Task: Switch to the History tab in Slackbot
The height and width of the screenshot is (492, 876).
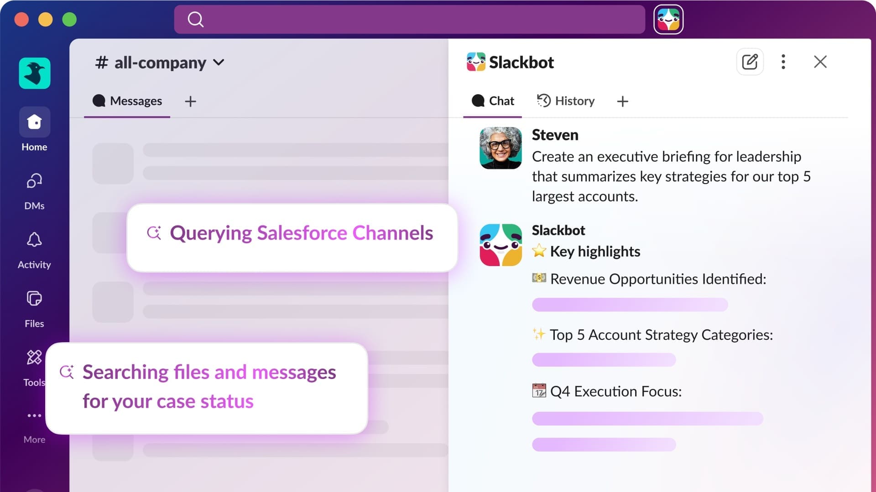Action: (566, 101)
